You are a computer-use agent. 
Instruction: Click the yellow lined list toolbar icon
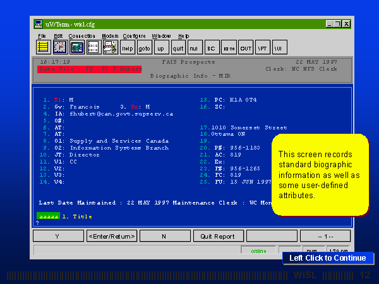pos(43,47)
